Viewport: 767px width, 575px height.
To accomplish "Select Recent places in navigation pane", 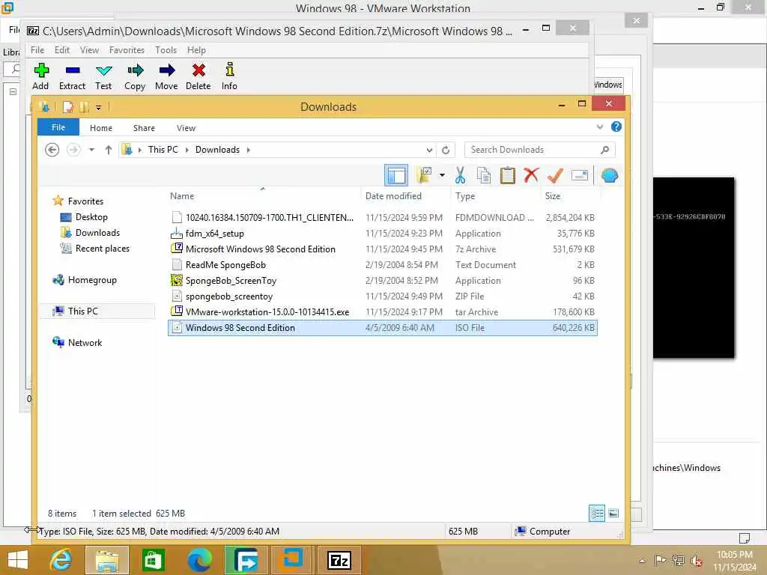I will coord(102,249).
